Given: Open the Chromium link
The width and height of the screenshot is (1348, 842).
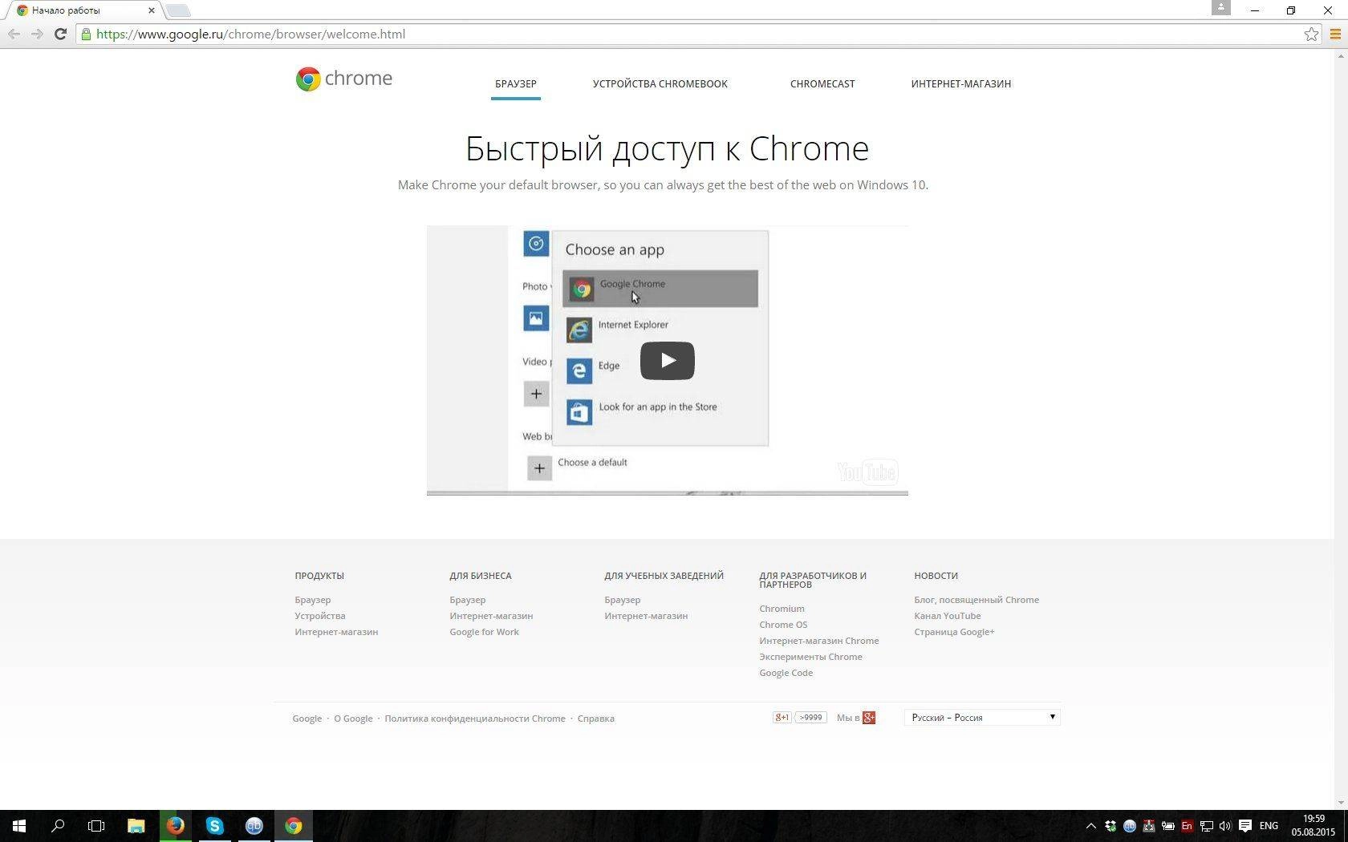Looking at the screenshot, I should [x=782, y=609].
